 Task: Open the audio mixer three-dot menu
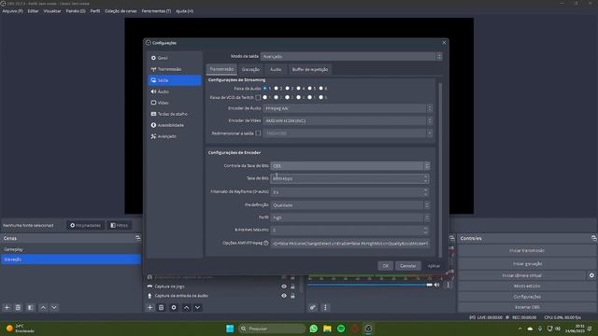pos(325,307)
